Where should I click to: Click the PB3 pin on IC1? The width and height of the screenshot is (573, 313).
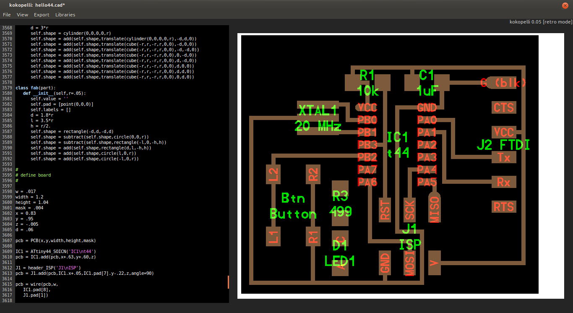tap(367, 145)
